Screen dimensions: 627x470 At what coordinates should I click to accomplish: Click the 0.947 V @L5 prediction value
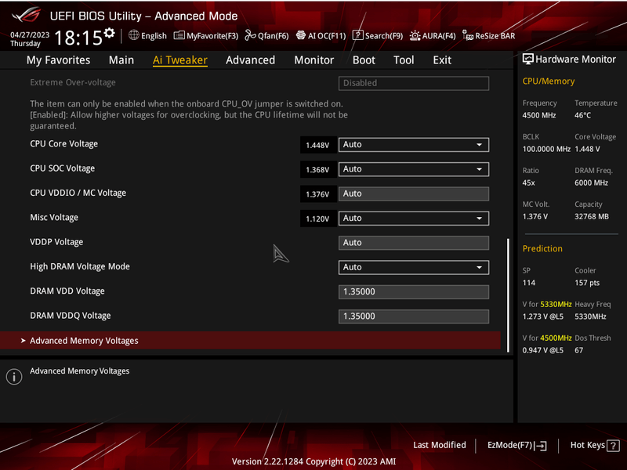pyautogui.click(x=542, y=350)
